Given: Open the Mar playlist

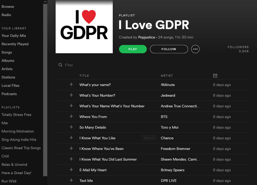Looking at the screenshot, I should click(x=5, y=123).
